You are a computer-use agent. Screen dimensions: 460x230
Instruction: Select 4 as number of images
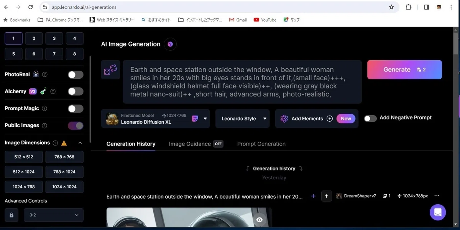(x=74, y=38)
